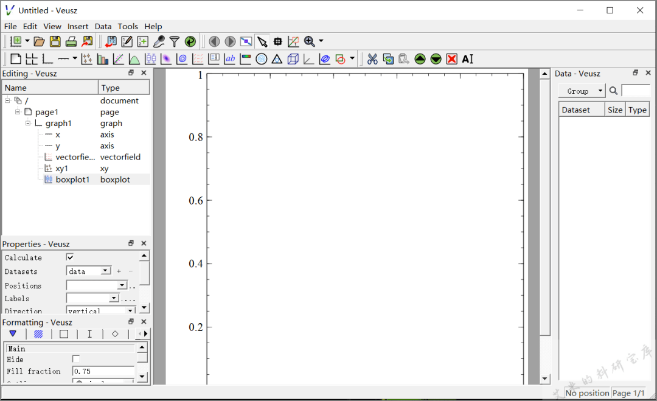657x401 pixels.
Task: Add a colorbar widget
Action: click(246, 59)
